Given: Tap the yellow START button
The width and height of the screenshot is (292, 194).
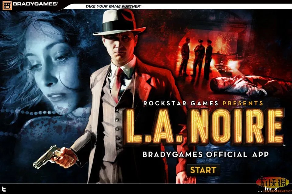Looking at the screenshot, I should pos(203,170).
